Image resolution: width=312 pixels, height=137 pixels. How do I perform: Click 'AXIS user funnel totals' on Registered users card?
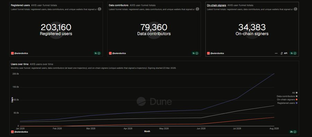click(44, 5)
